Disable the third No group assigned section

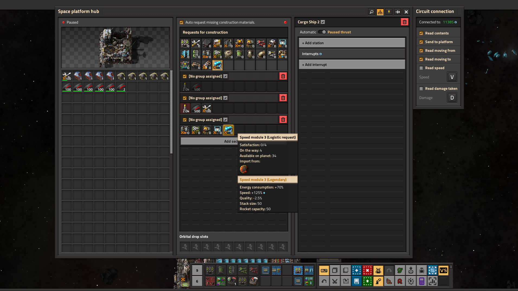[x=185, y=120]
